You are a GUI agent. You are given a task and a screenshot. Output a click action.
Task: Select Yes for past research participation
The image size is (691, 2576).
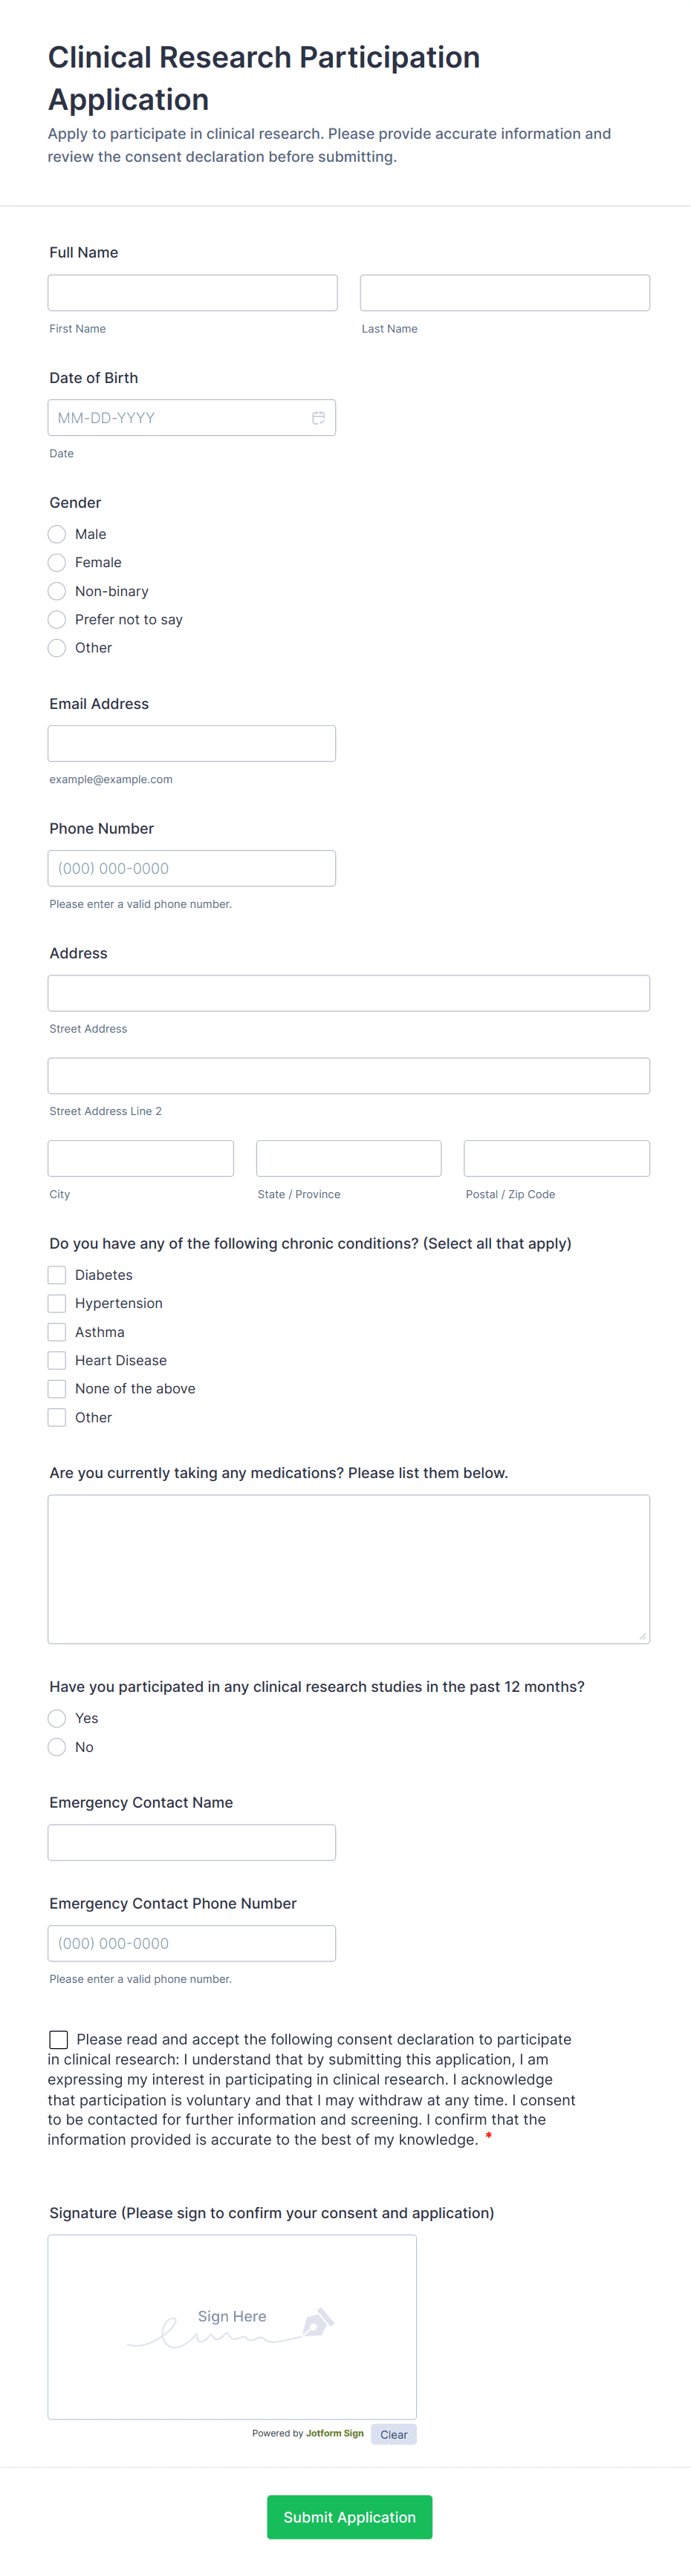[x=57, y=1718]
